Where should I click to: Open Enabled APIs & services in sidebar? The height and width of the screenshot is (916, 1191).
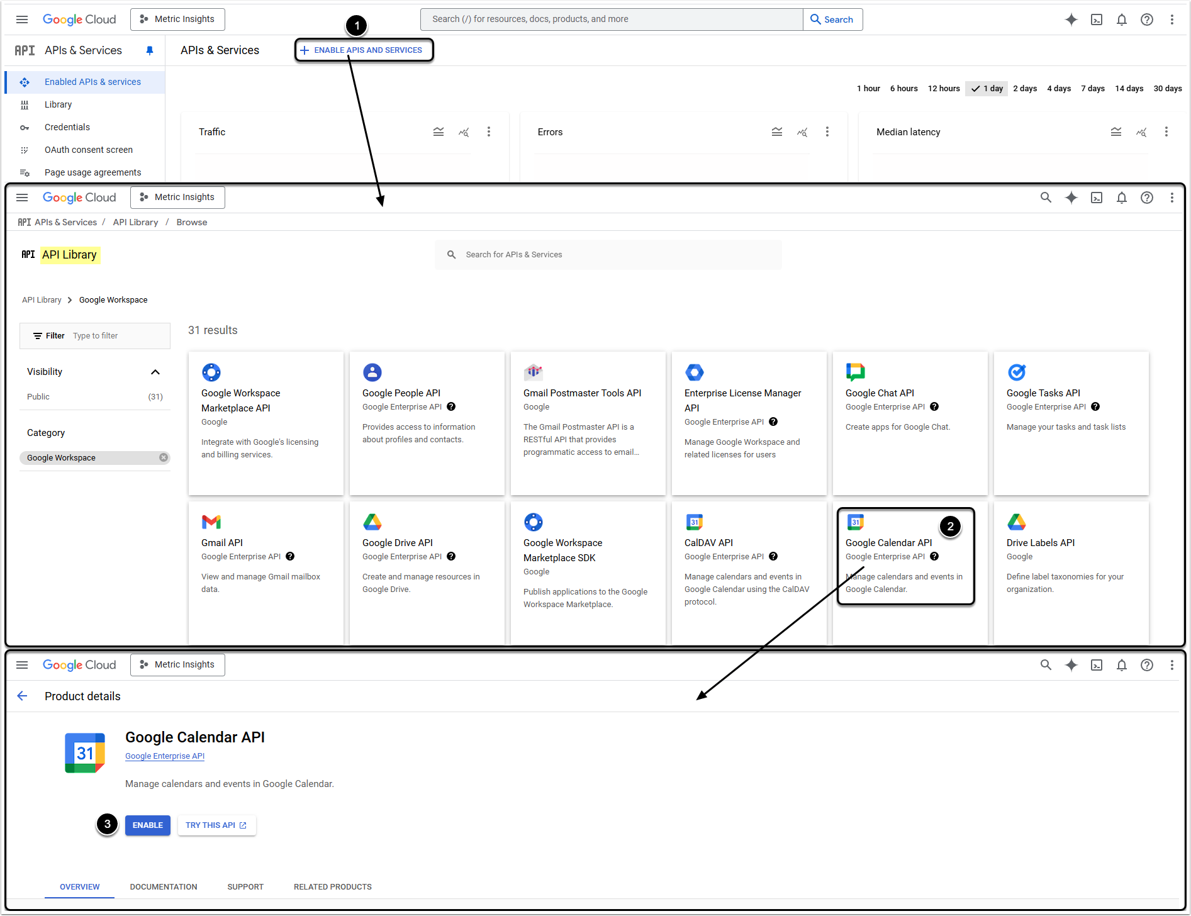[x=85, y=82]
